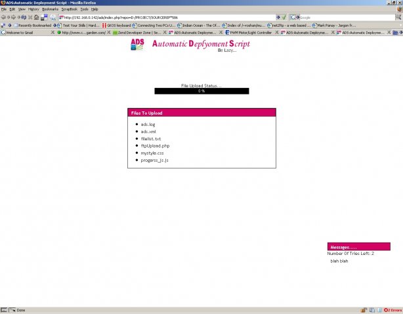Image resolution: width=403 pixels, height=314 pixels.
Task: Click the browser Back arrow button
Action: 4,17
